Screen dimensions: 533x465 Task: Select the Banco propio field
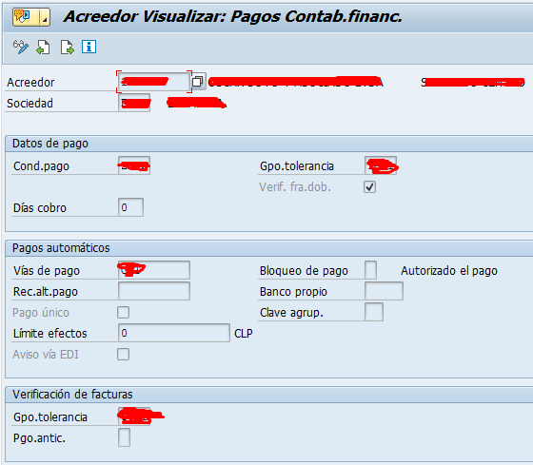click(x=384, y=291)
